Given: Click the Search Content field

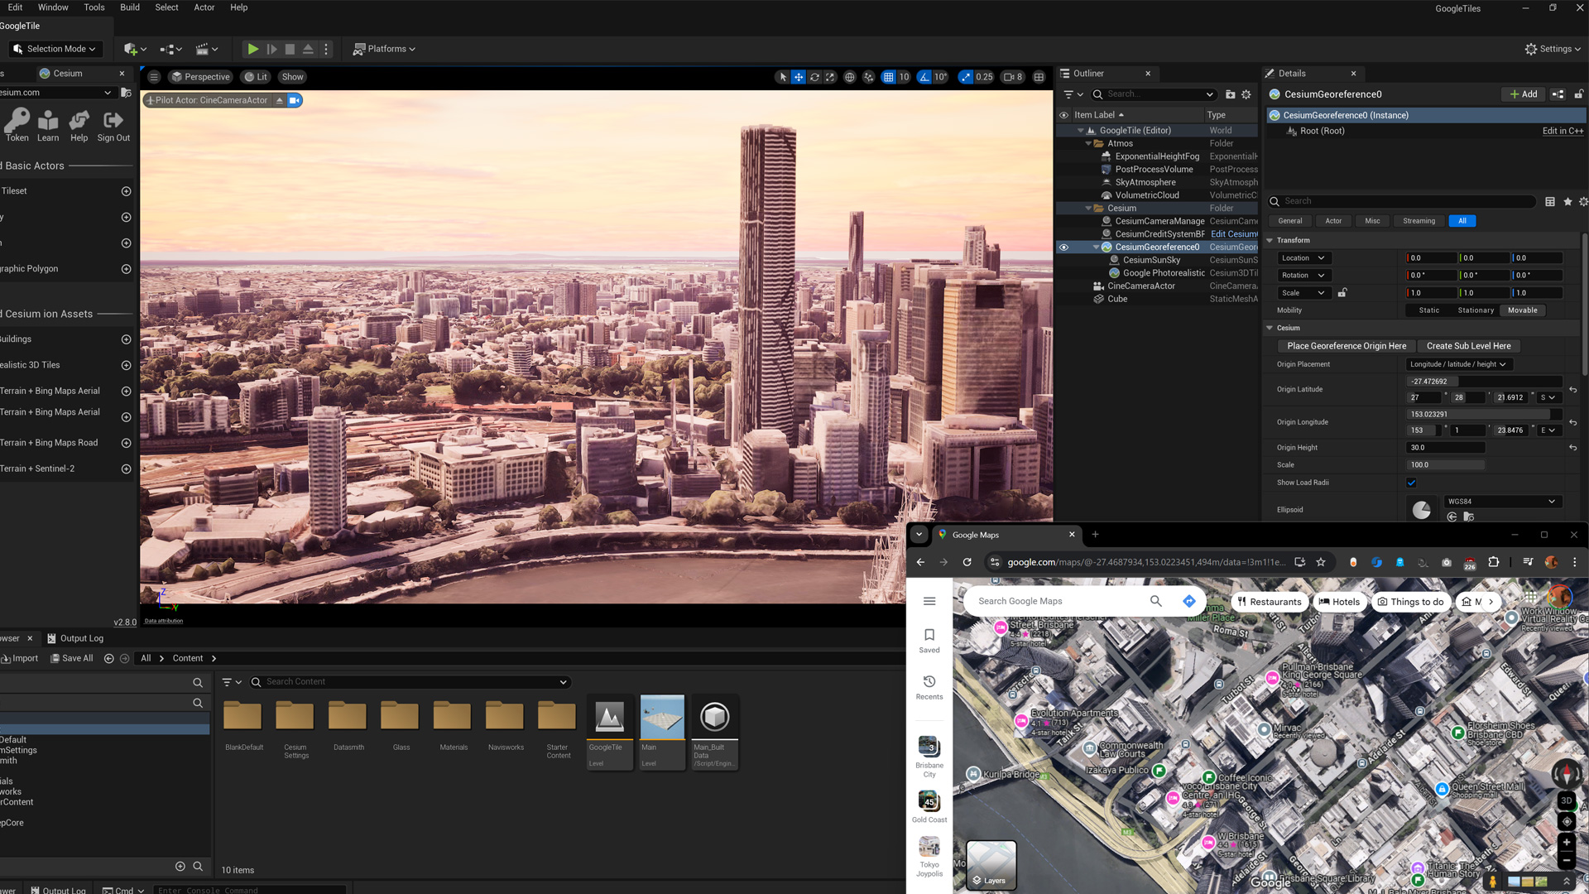Looking at the screenshot, I should coord(410,682).
